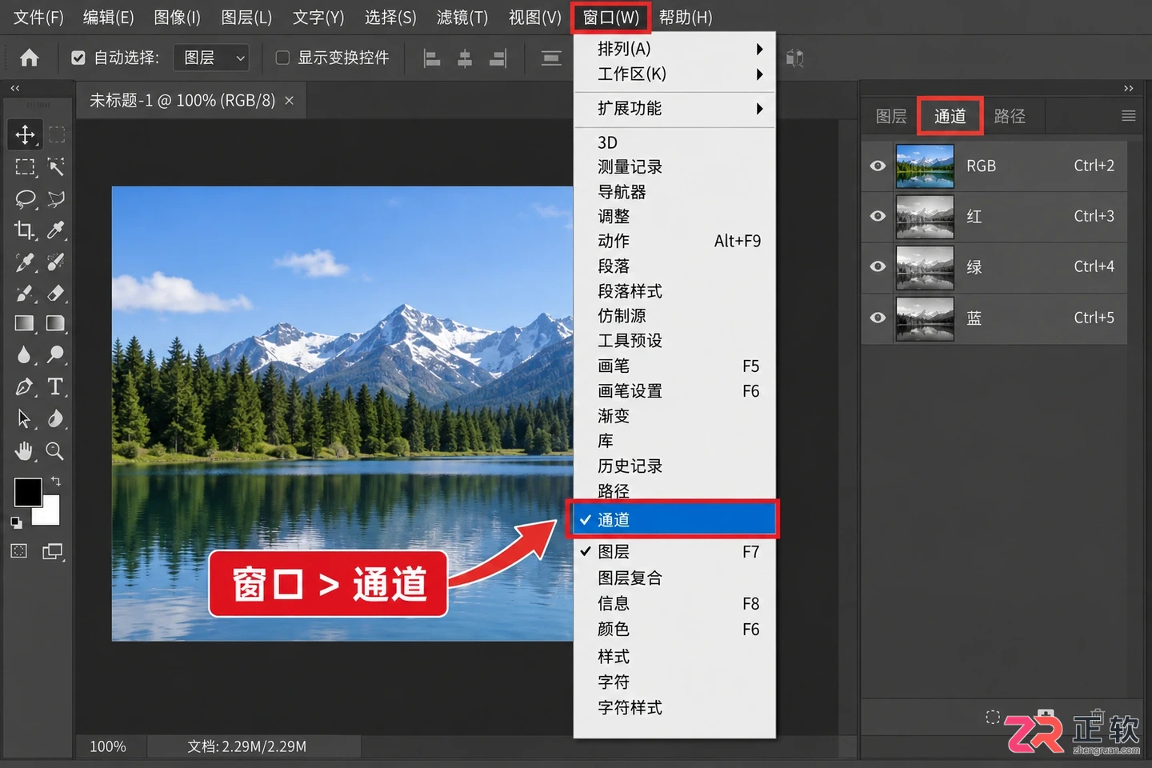1152x768 pixels.
Task: Open the 滤镜(T) menu
Action: (x=462, y=17)
